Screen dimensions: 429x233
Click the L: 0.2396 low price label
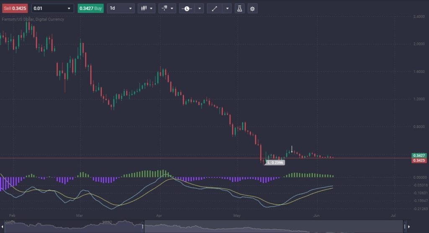275,162
